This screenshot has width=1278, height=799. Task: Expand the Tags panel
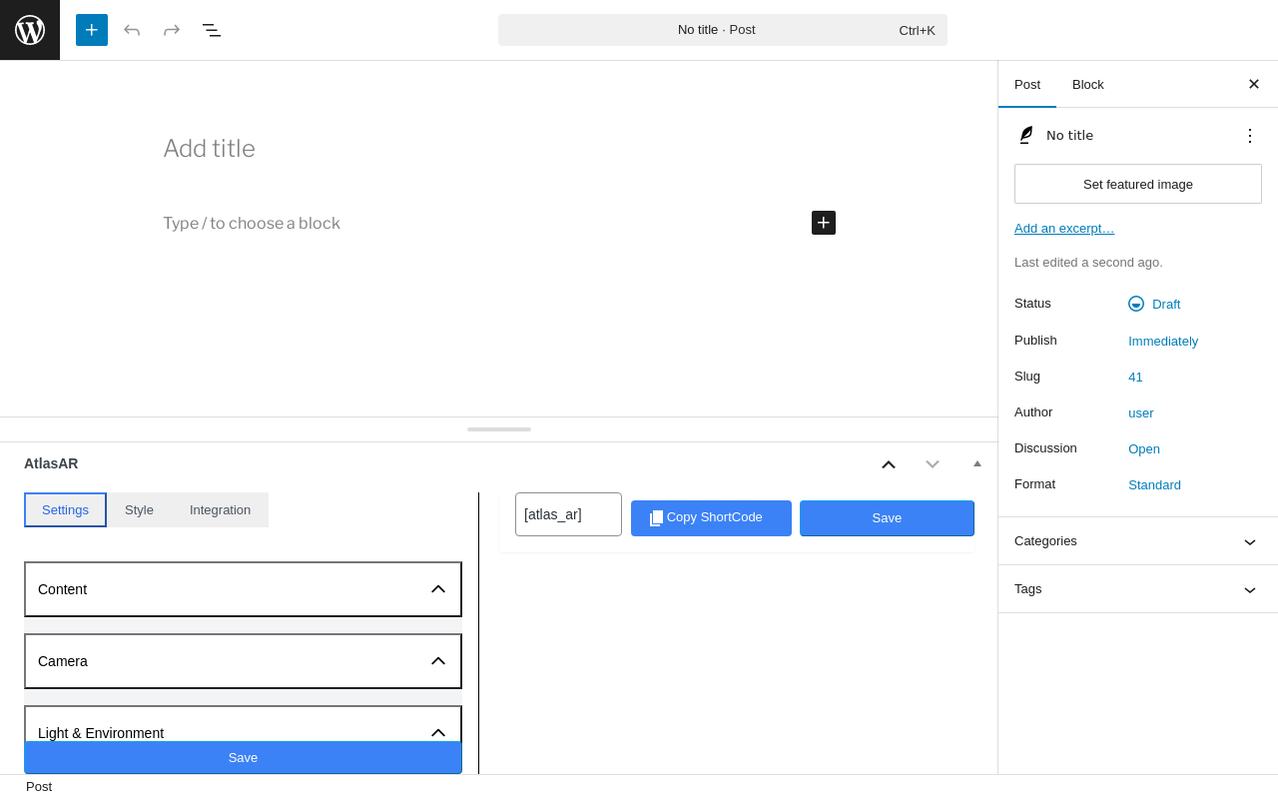coord(1138,589)
